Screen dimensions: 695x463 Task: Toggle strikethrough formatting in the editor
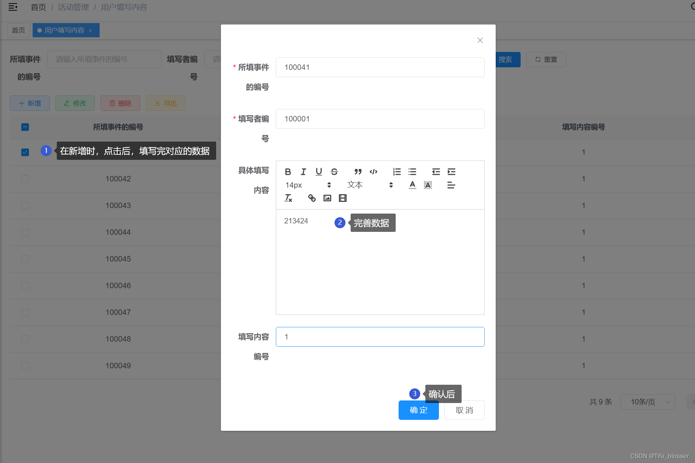point(334,172)
